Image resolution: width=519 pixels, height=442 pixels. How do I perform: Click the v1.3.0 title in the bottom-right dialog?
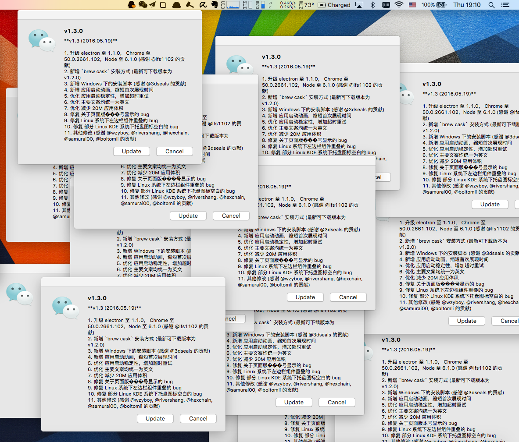[391, 339]
